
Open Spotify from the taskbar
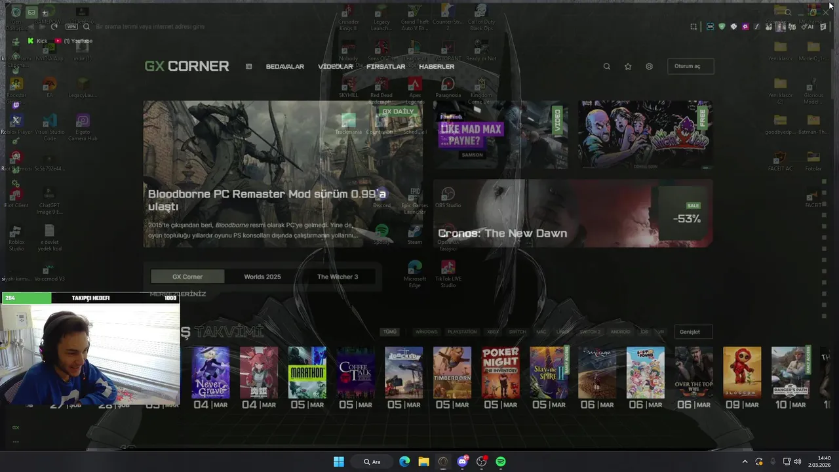tap(501, 462)
